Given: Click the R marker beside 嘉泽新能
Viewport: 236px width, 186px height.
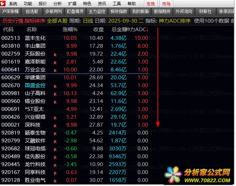Looking at the screenshot, I should (x=55, y=63).
